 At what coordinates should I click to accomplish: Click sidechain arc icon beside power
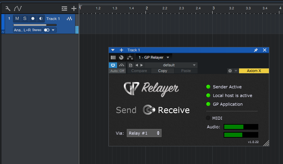(122, 65)
